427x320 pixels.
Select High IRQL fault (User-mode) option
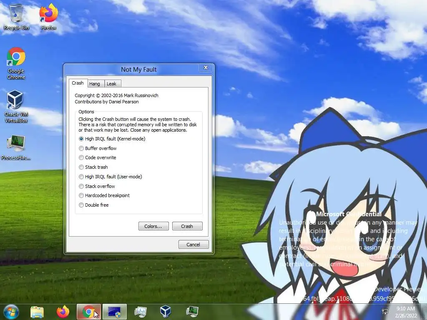[110, 177]
